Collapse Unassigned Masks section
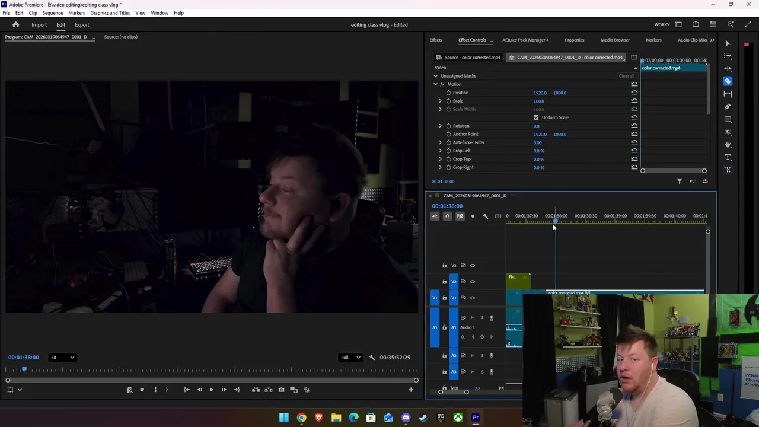This screenshot has height=427, width=759. (435, 76)
